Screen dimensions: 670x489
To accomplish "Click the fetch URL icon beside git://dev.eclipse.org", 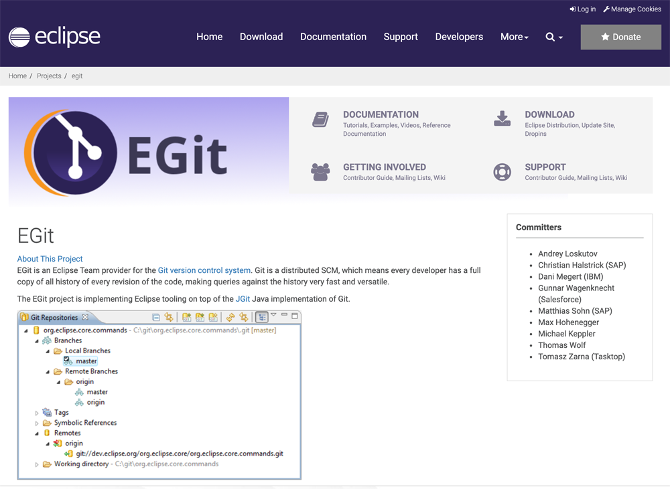I will point(68,454).
